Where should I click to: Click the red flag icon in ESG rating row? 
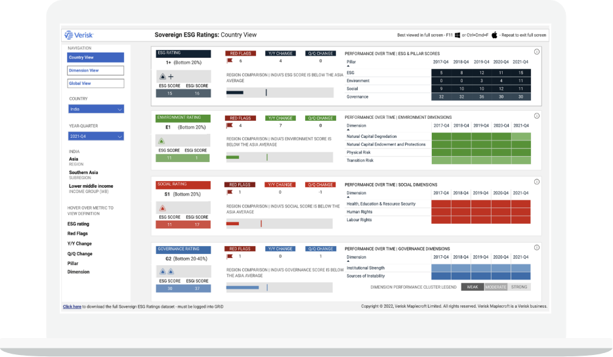(x=230, y=60)
